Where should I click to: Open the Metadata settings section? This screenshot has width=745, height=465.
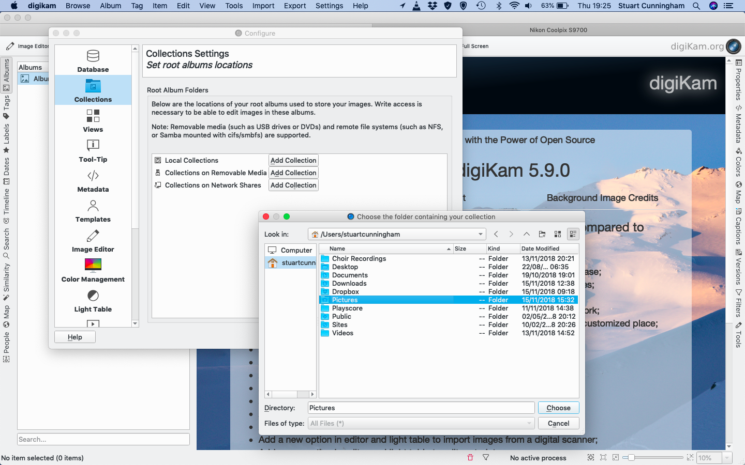pyautogui.click(x=93, y=180)
